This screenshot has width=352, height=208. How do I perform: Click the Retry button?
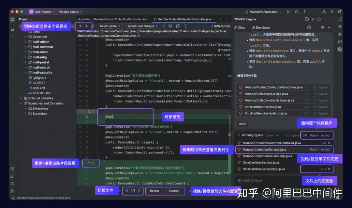[x=242, y=124]
